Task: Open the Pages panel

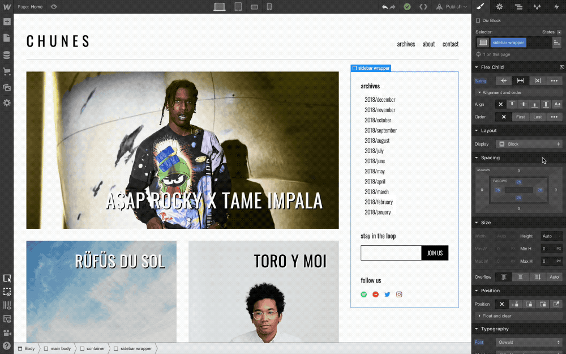Action: pyautogui.click(x=7, y=38)
